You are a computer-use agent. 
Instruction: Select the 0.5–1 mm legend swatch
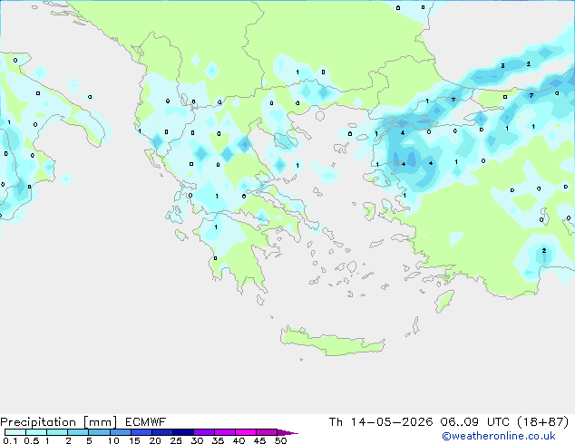[36, 432]
